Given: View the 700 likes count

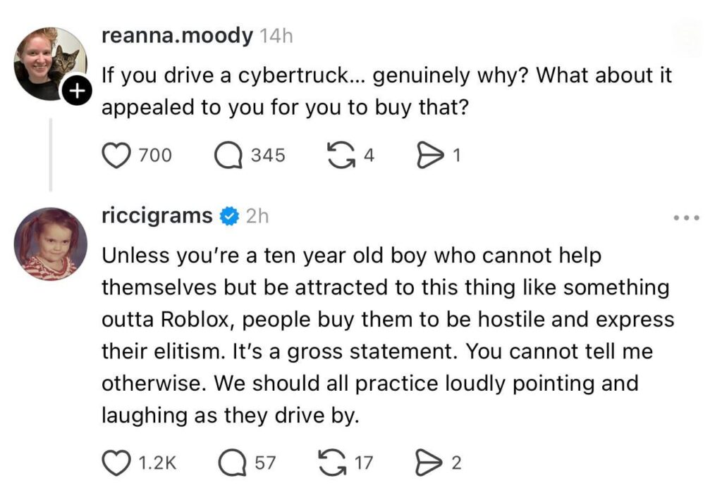Looking at the screenshot, I should [154, 156].
